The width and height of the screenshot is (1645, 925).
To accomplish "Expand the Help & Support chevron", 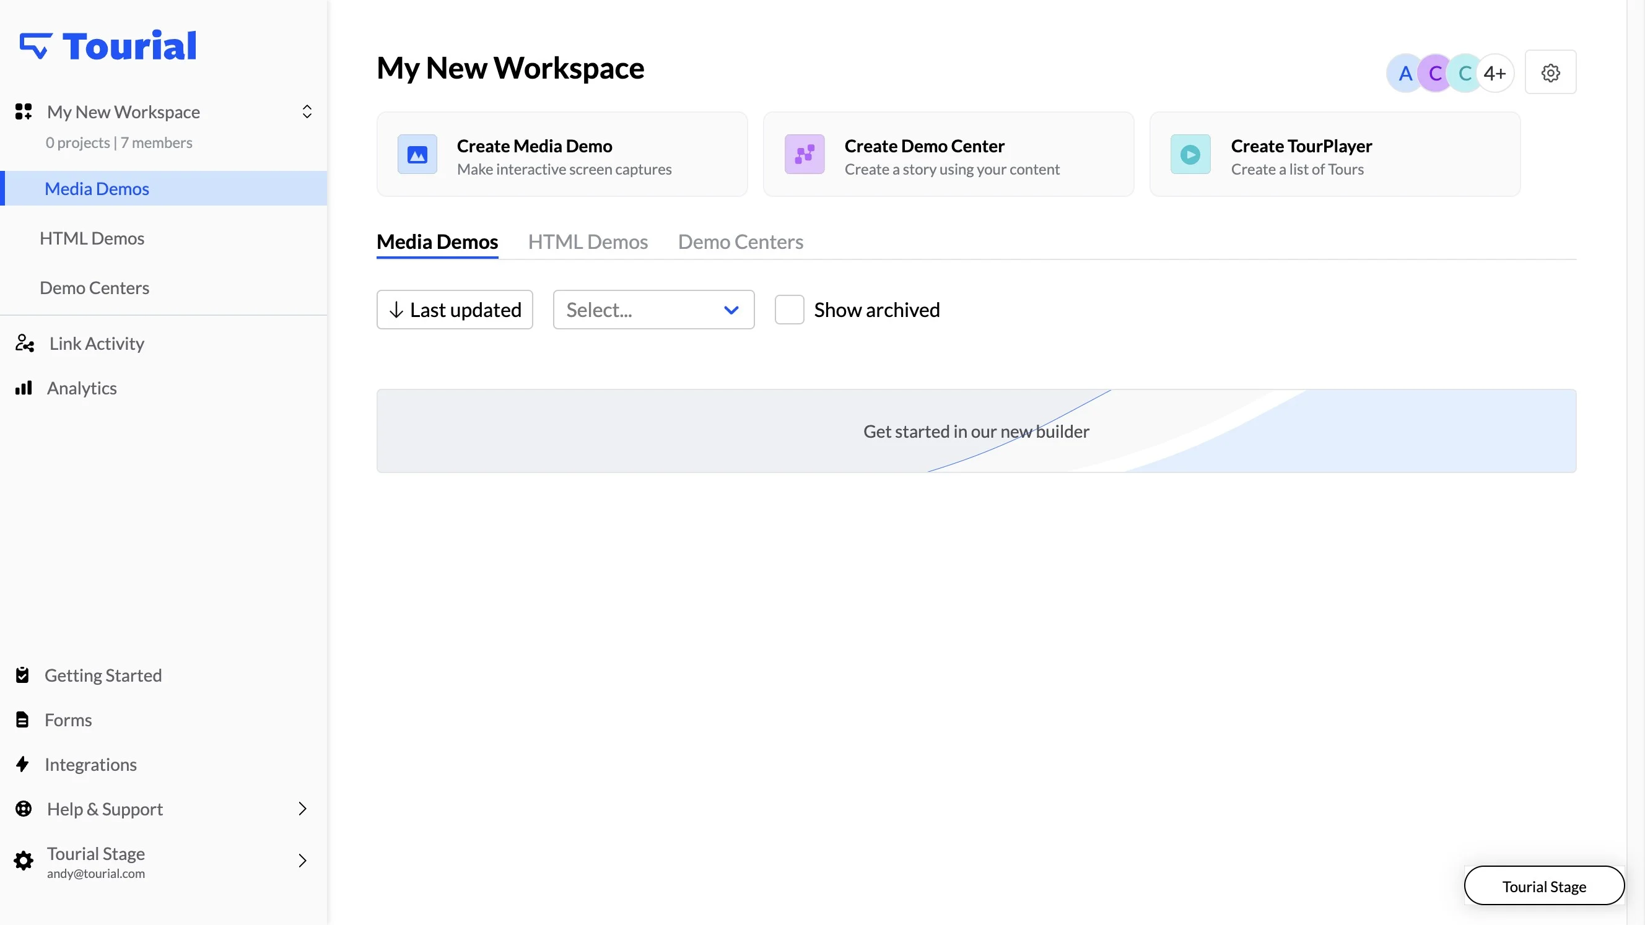I will point(303,809).
